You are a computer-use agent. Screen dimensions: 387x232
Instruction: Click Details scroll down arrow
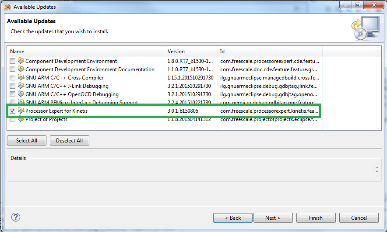[x=377, y=171]
